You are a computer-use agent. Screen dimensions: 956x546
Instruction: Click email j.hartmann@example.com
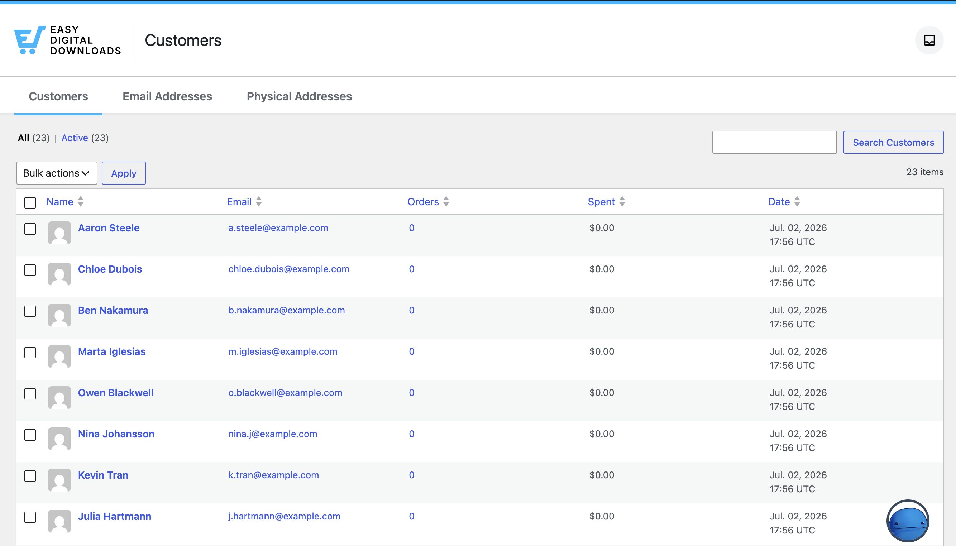284,516
